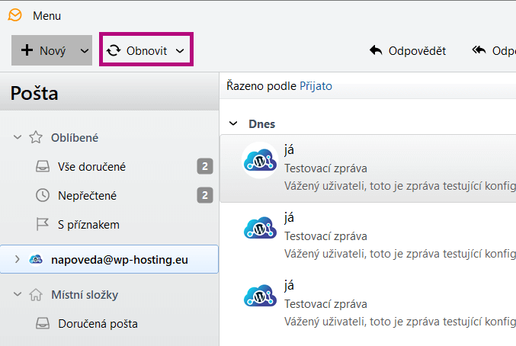Open the Nepřečtené unread folder

point(88,195)
